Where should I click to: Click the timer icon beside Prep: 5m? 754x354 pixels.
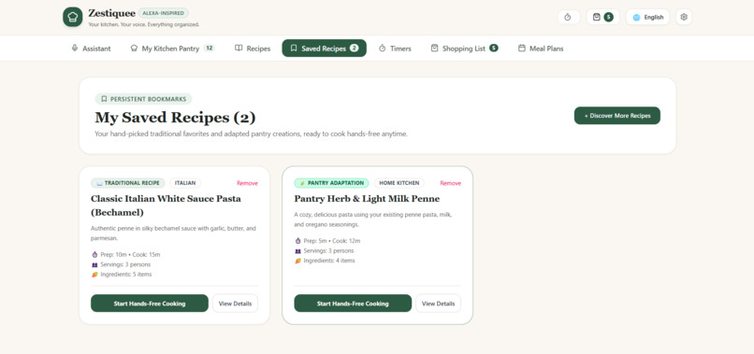click(298, 241)
